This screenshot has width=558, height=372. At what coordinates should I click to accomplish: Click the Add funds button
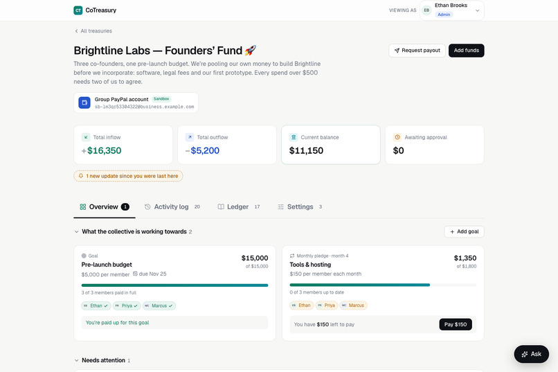point(466,51)
